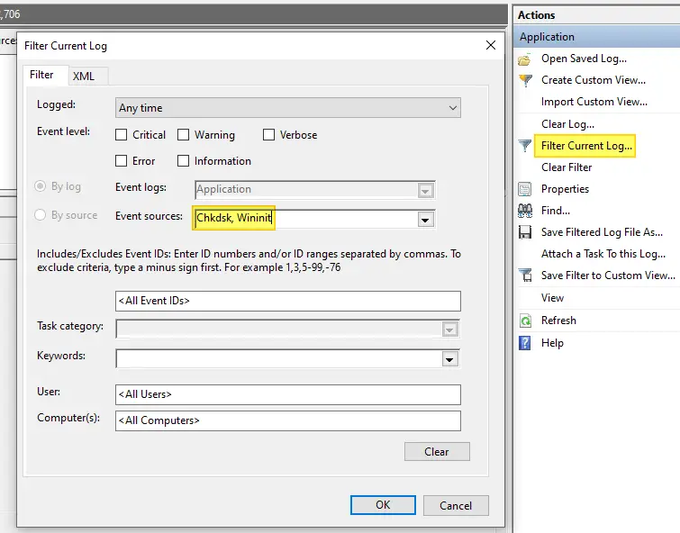
Task: Click the Open Saved Log folder icon
Action: 525,59
